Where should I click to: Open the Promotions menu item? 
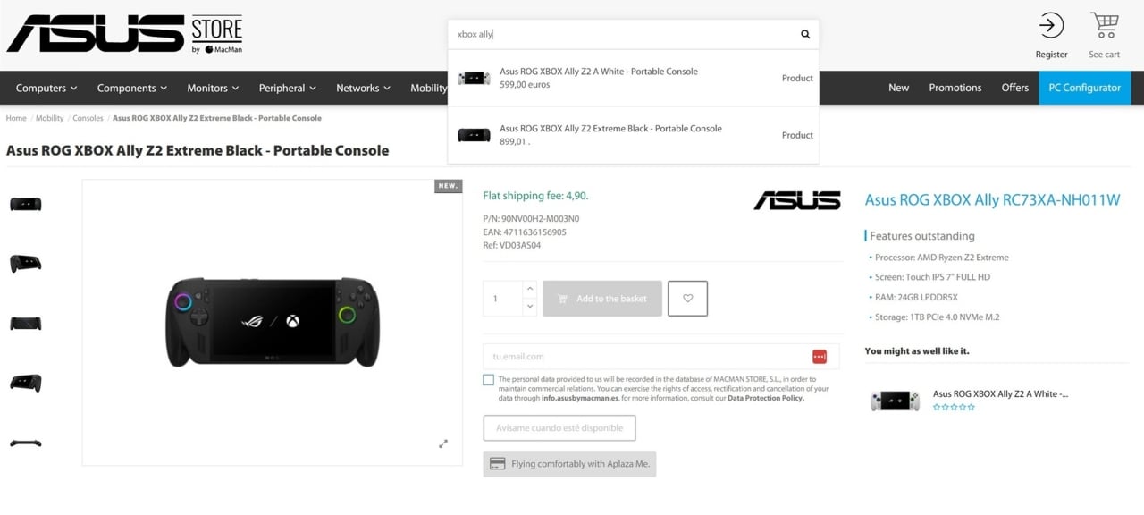click(x=955, y=88)
